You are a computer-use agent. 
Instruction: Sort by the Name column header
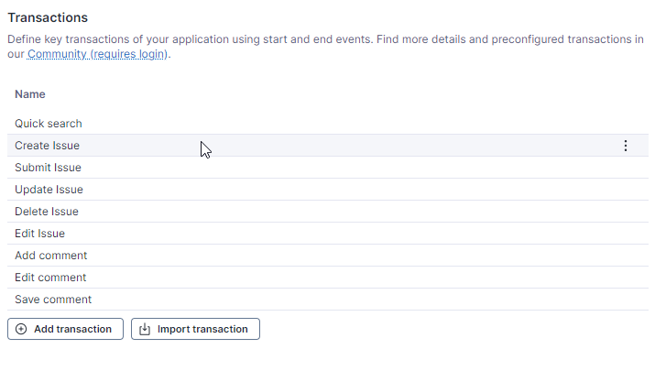[30, 94]
